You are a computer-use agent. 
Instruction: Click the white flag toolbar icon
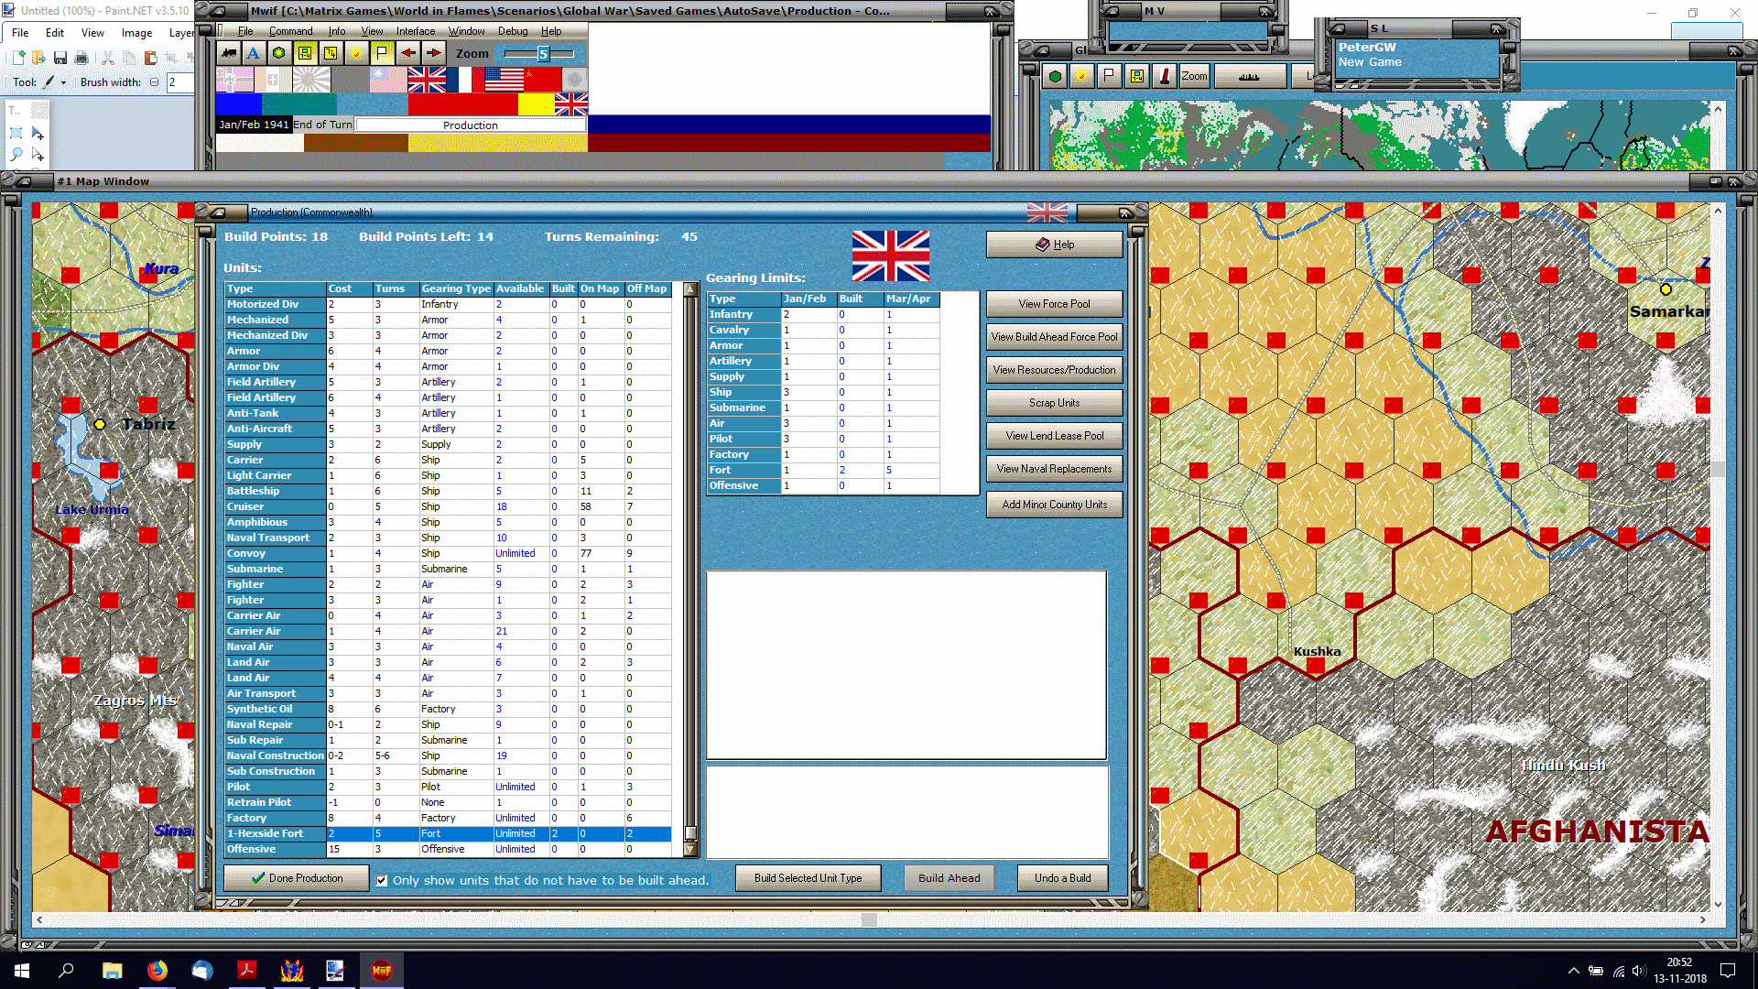[x=382, y=53]
